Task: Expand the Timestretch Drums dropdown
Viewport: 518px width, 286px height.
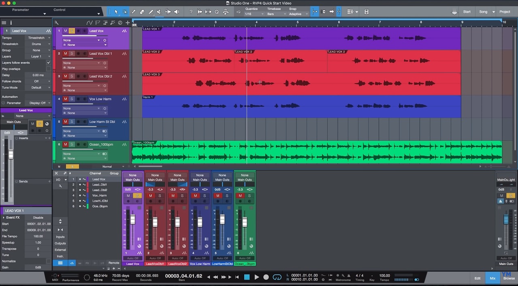Action: 38,44
